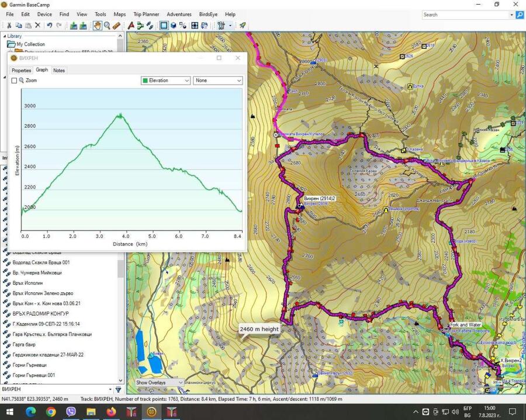The image size is (526, 420).
Task: Select track 'Гара Кръстец х. Българка Плачковци'
Action: [52, 334]
